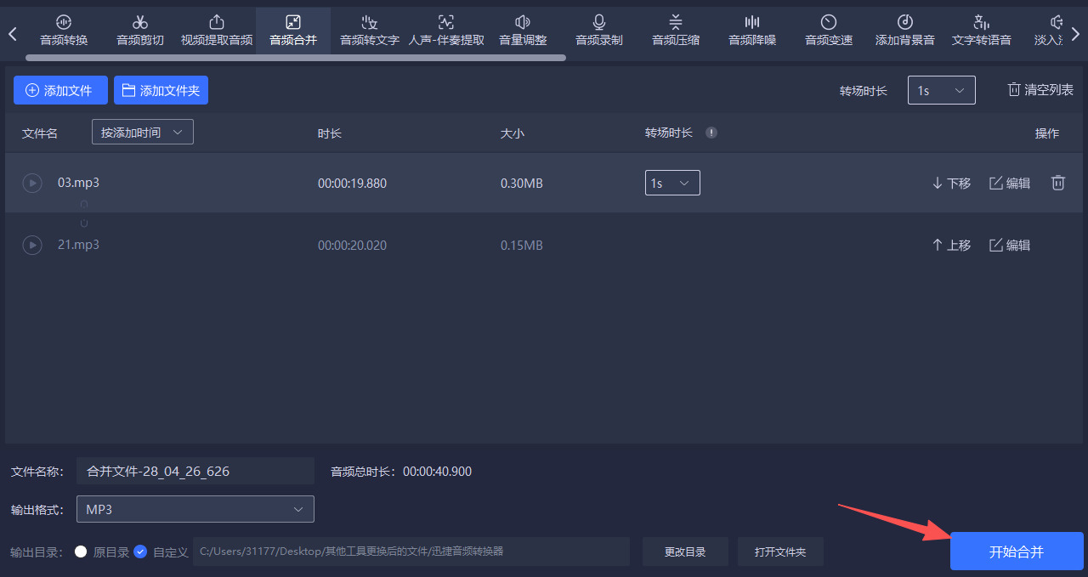This screenshot has height=577, width=1088.
Task: Click total duration 00:00:40.900
Action: pos(437,471)
